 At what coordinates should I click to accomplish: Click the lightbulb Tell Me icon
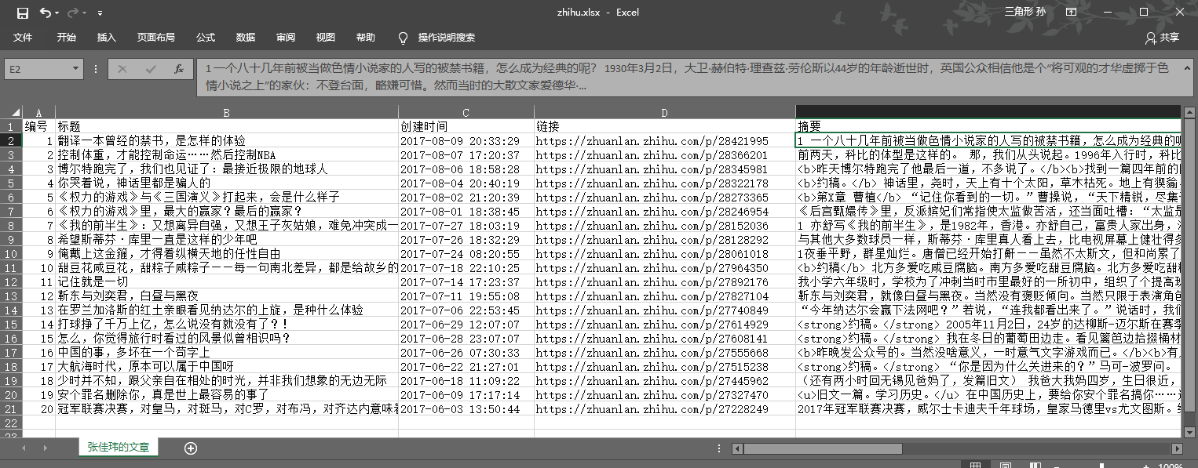(404, 38)
